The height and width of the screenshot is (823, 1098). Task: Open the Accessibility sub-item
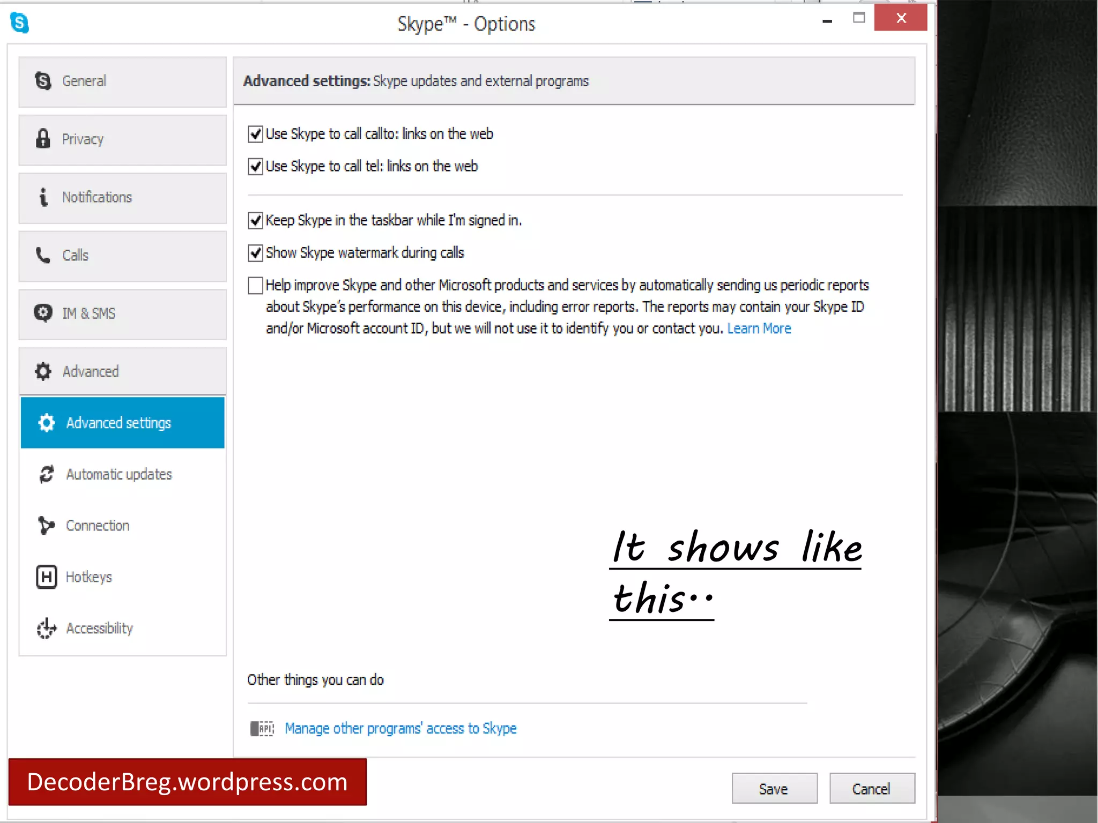pos(123,629)
